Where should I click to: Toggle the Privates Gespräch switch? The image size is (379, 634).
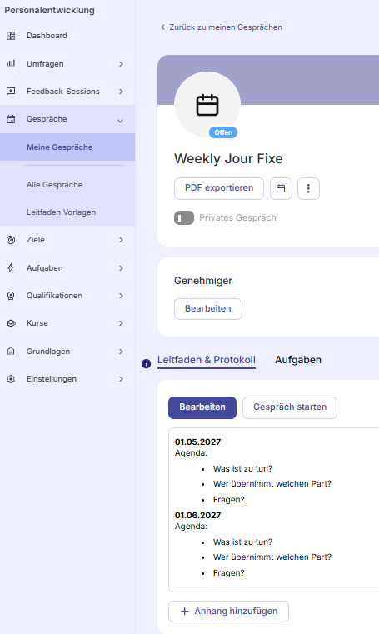point(184,218)
